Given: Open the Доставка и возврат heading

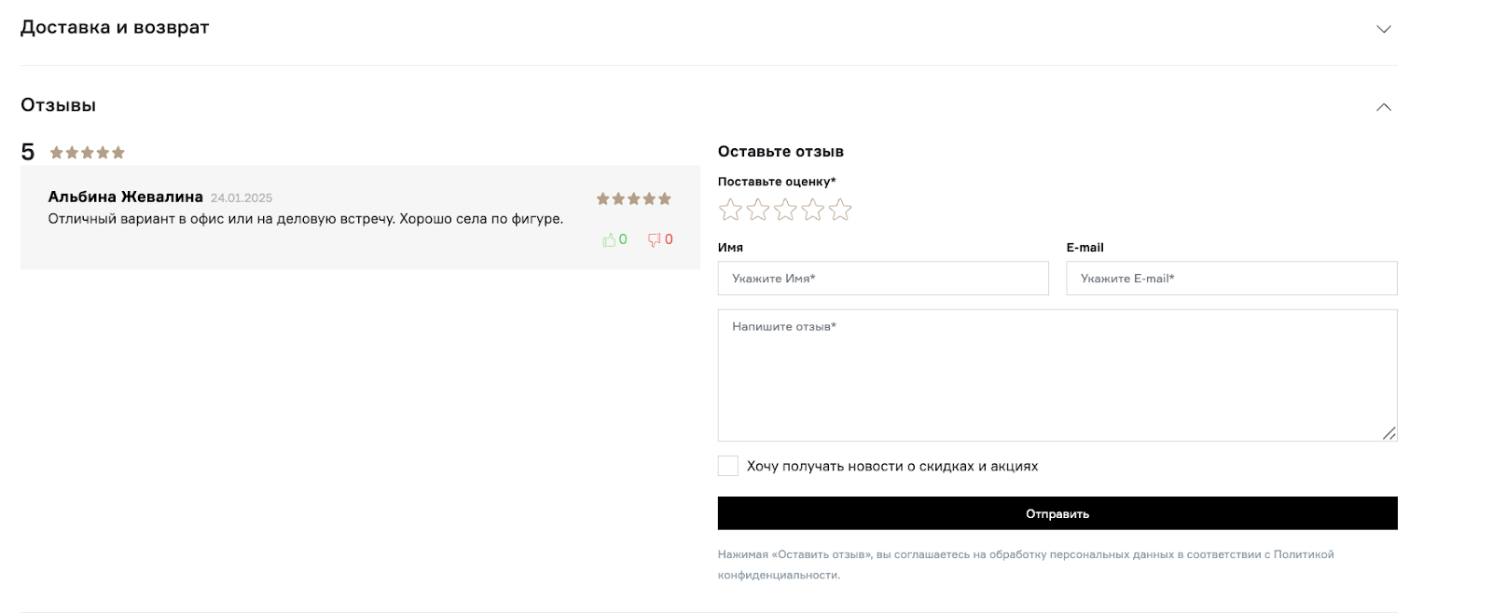Looking at the screenshot, I should (115, 27).
